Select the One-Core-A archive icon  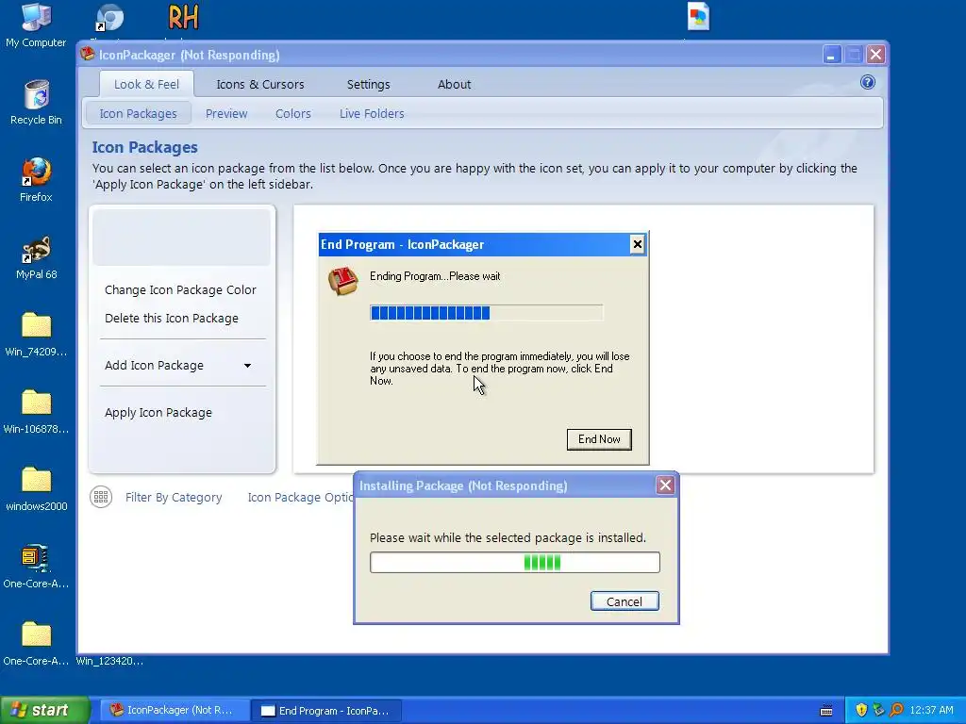pyautogui.click(x=36, y=567)
